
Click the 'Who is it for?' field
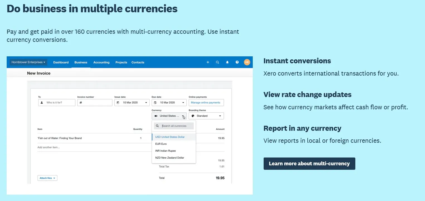57,103
